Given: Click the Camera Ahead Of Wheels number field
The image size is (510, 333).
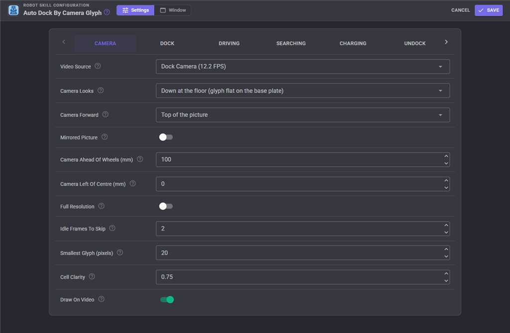Looking at the screenshot, I should pos(303,160).
